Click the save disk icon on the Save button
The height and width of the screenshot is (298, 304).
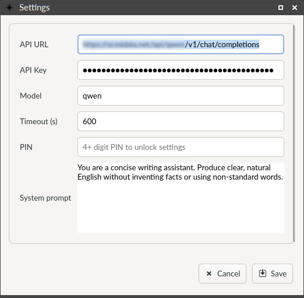tap(263, 274)
